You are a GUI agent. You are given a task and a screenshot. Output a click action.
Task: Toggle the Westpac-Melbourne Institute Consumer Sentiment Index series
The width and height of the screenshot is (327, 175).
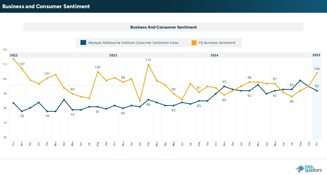click(x=133, y=43)
